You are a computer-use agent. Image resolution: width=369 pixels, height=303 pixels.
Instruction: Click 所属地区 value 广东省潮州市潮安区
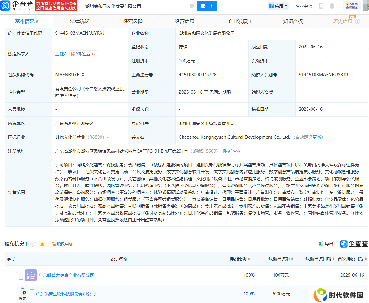coord(74,123)
